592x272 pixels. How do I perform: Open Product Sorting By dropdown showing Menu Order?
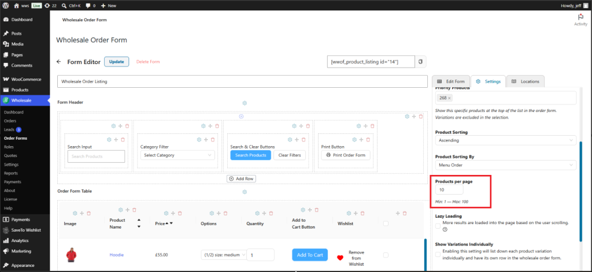505,165
